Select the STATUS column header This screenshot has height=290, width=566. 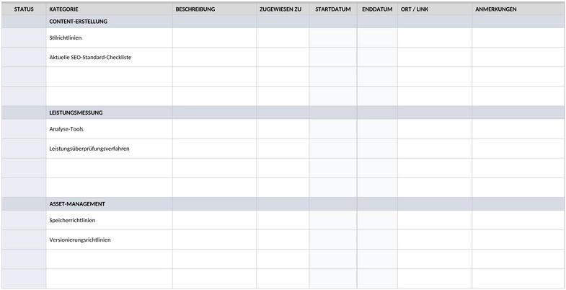click(24, 9)
